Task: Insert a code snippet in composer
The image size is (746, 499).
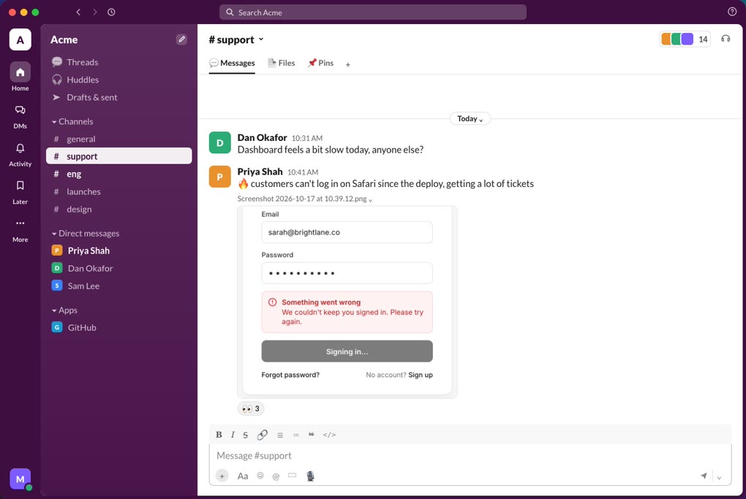Action: point(329,435)
